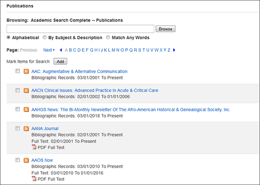260x185 pixels.
Task: Jump to letter M publications
Action: click(x=114, y=50)
